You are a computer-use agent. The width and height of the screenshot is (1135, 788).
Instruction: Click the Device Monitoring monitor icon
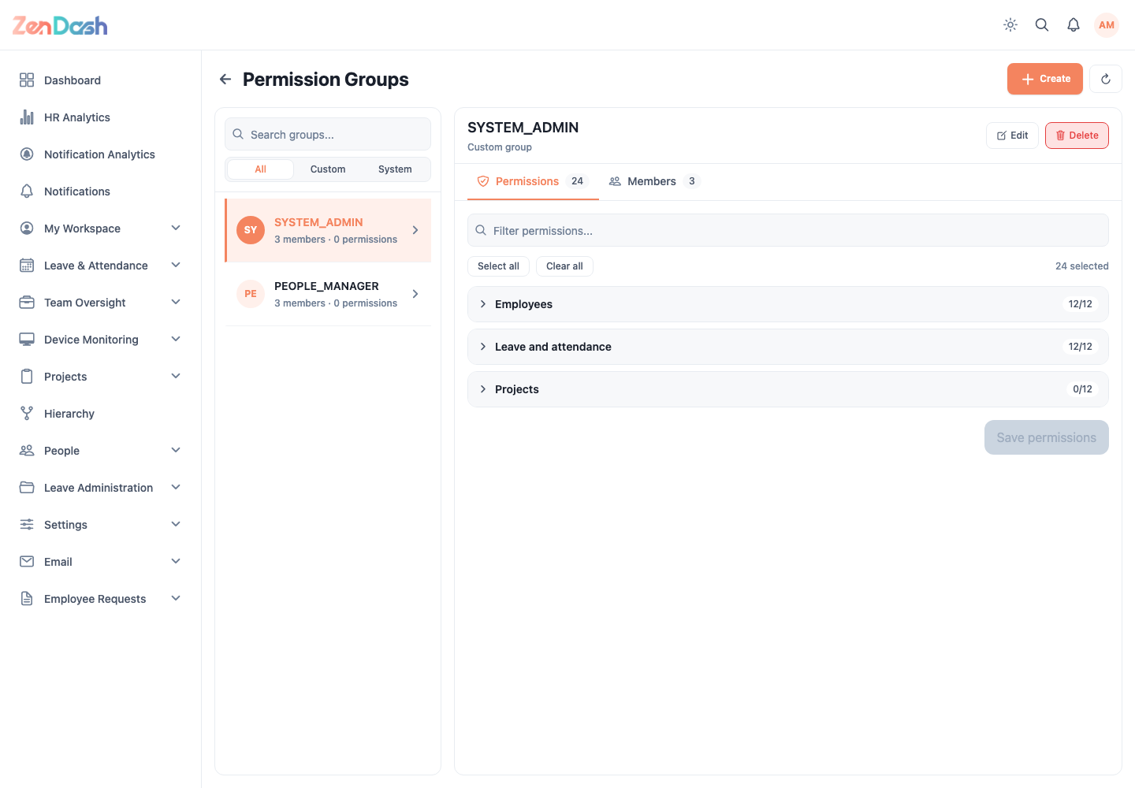(27, 340)
